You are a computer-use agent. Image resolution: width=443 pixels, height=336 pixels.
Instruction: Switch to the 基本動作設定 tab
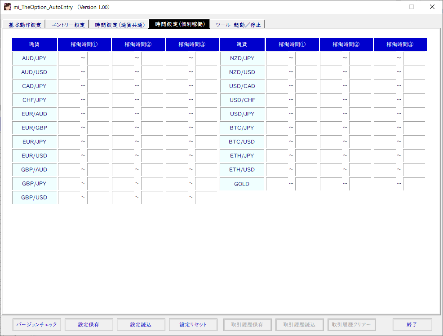pyautogui.click(x=25, y=25)
